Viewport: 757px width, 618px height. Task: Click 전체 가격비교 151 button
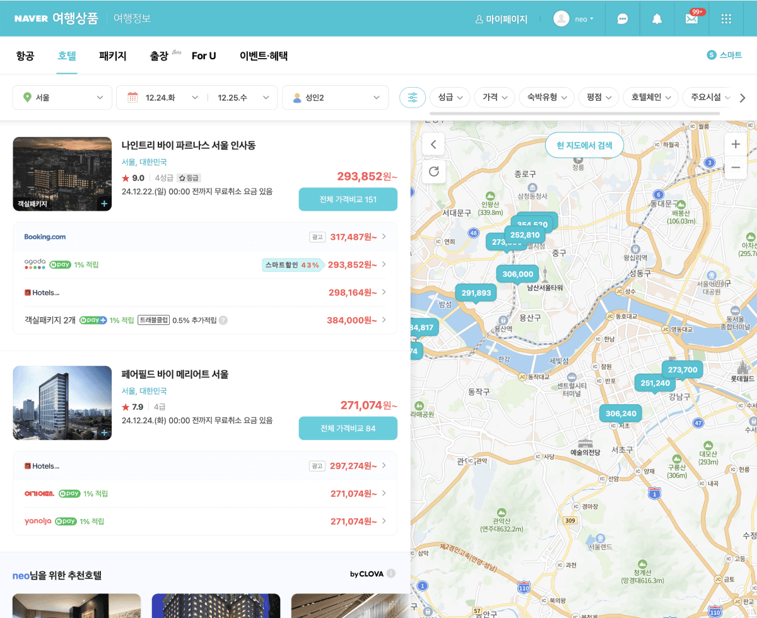(348, 199)
